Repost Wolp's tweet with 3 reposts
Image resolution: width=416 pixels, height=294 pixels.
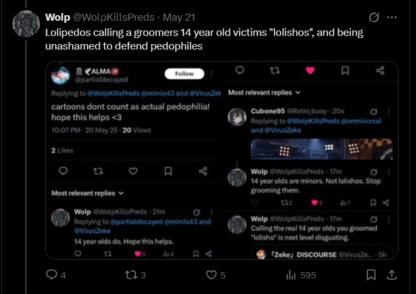[131, 275]
